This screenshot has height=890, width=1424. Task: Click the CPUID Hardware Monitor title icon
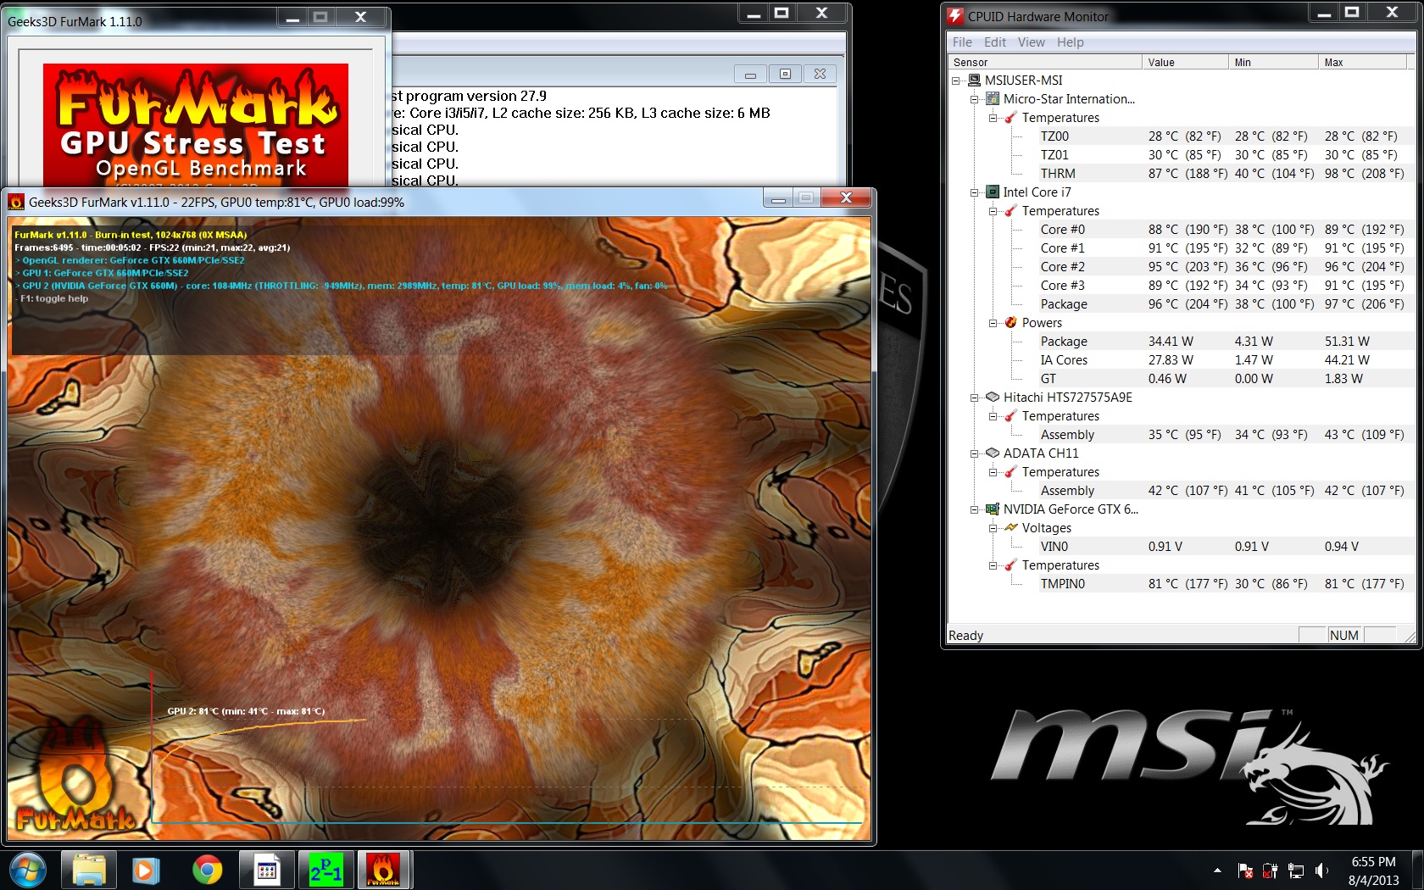click(955, 16)
